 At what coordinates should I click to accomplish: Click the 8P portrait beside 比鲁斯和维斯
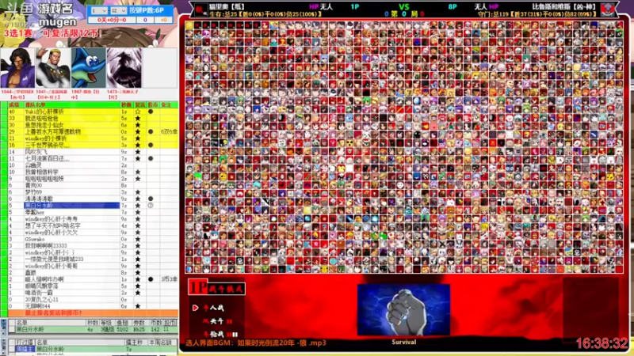pyautogui.click(x=609, y=9)
